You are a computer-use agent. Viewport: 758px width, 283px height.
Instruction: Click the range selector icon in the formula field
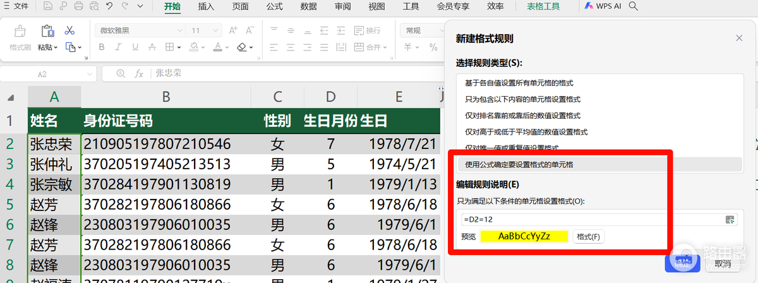(730, 219)
